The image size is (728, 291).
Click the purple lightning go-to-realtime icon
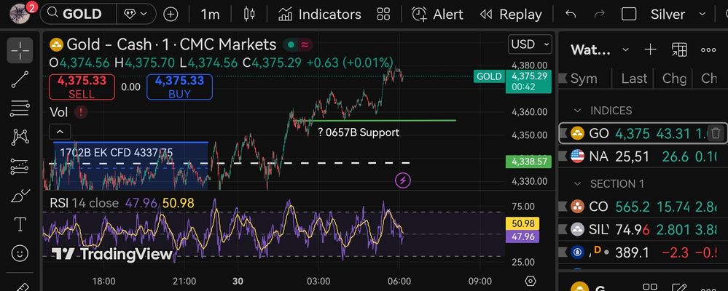[x=402, y=180]
